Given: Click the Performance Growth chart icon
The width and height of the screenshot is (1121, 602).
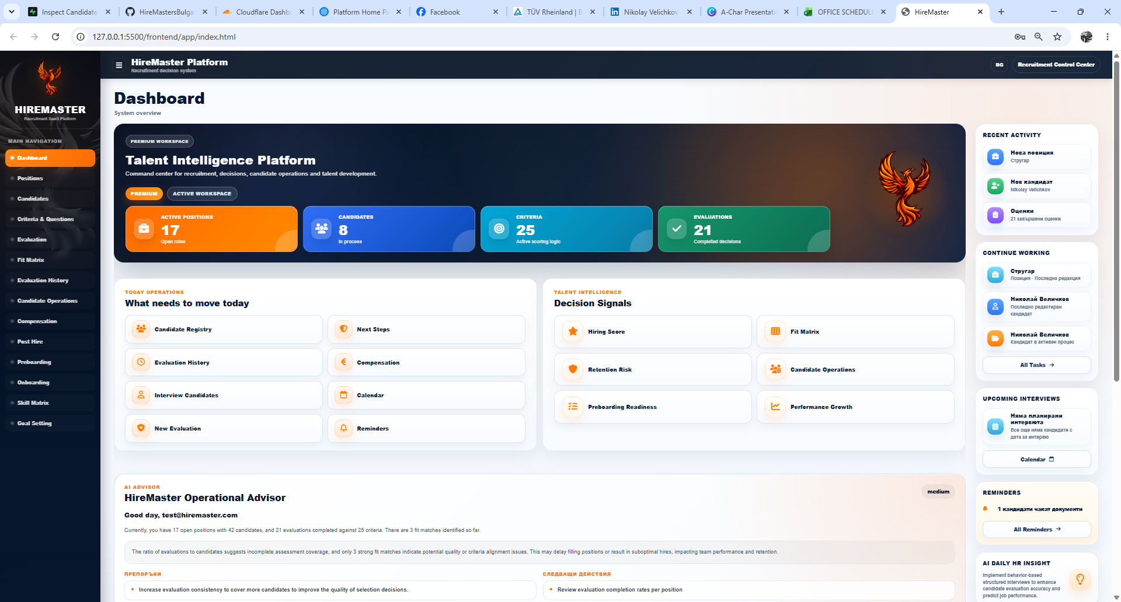Looking at the screenshot, I should [x=775, y=407].
